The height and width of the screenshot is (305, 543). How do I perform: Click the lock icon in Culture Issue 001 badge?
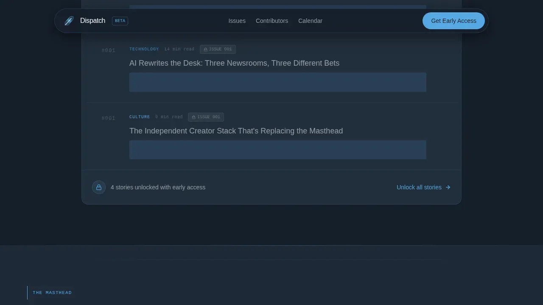coord(193,117)
